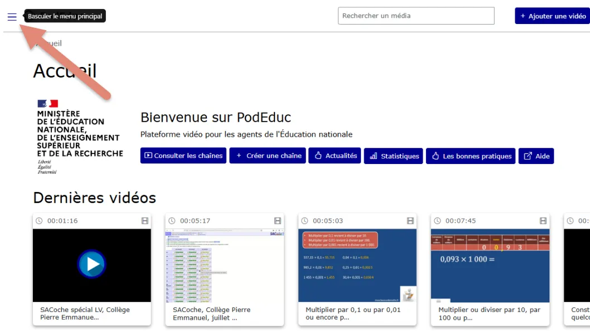The width and height of the screenshot is (590, 332).
Task: Open Les bonnes pratiques
Action: [471, 156]
